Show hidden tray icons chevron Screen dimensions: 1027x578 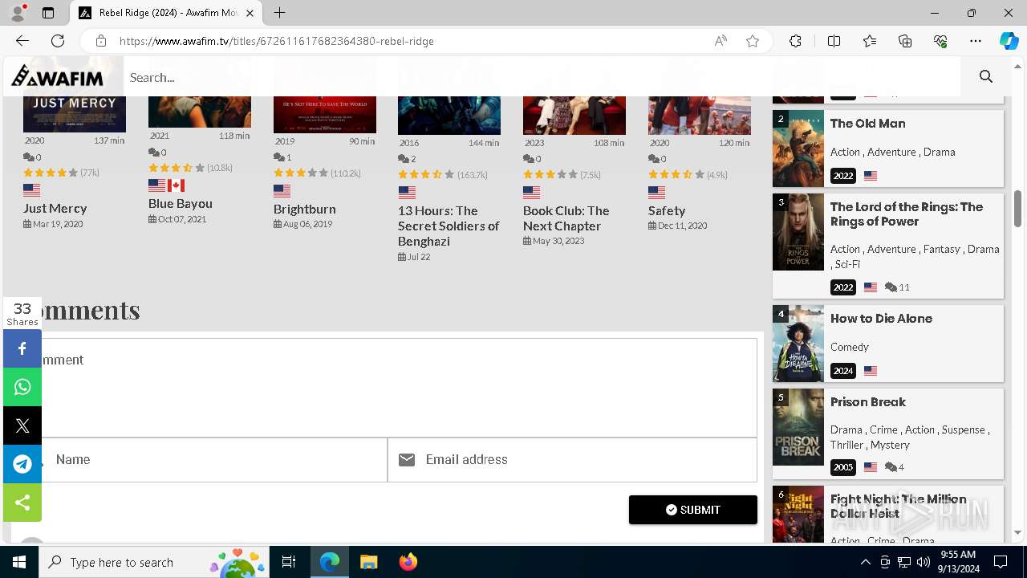(865, 562)
